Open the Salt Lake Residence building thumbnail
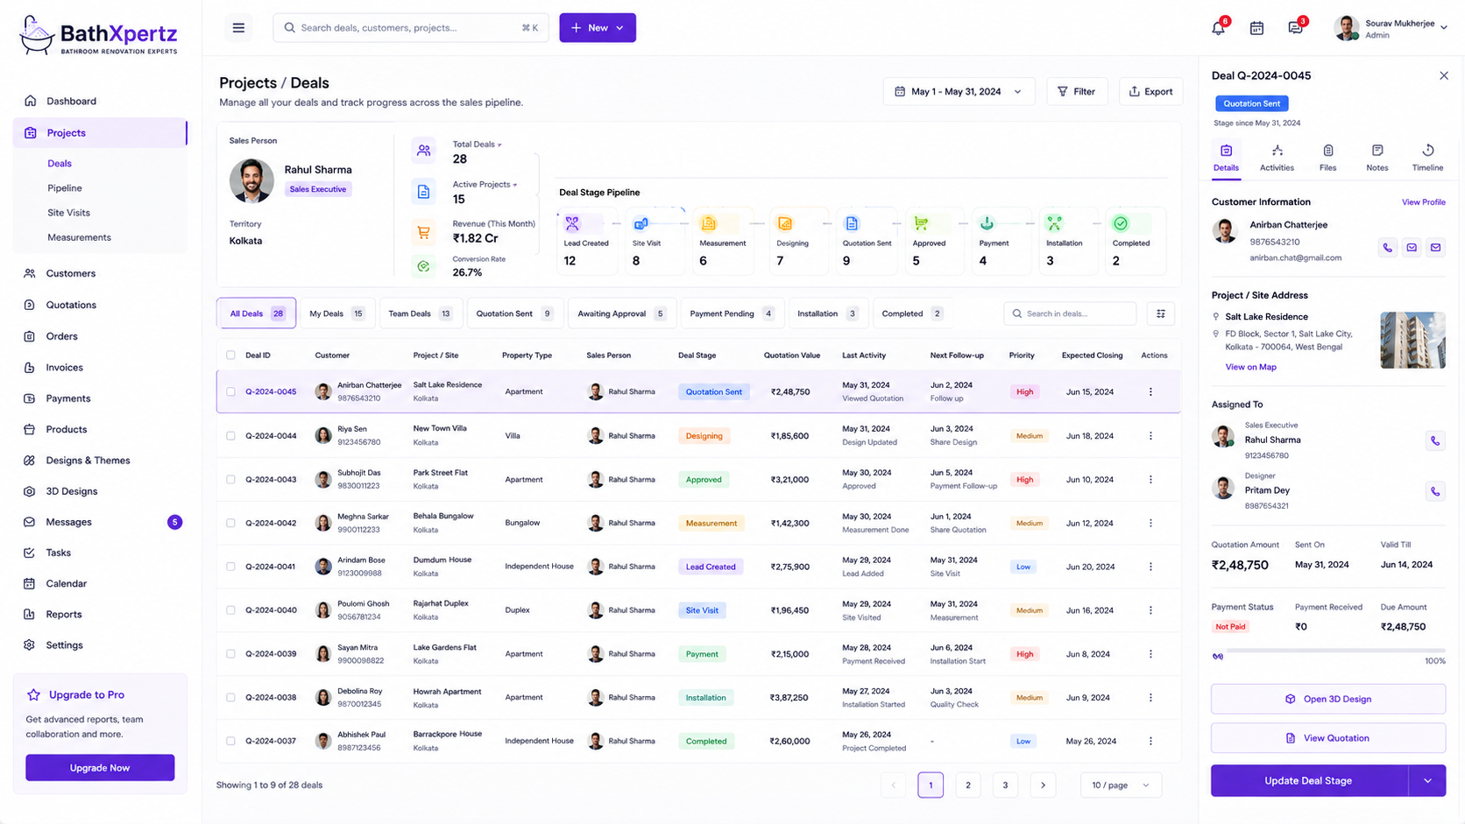Image resolution: width=1465 pixels, height=824 pixels. [1412, 340]
